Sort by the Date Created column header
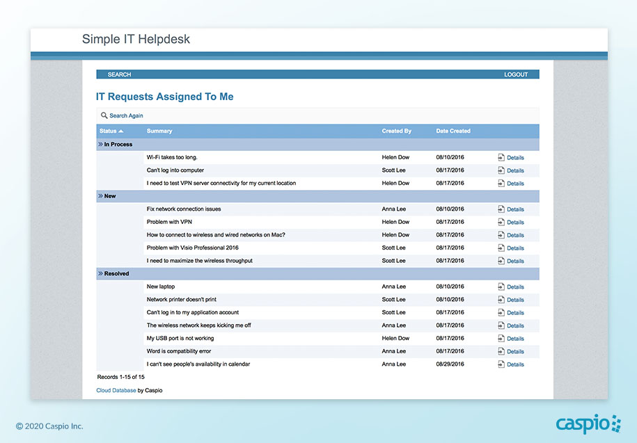 point(453,131)
